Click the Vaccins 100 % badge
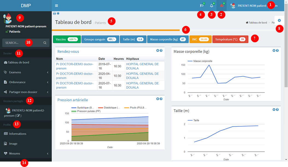 coord(67,39)
